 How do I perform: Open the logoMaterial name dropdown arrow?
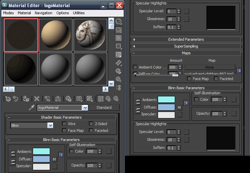point(85,108)
